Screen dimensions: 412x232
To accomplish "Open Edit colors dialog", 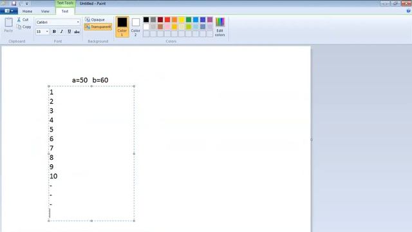I will [x=220, y=27].
